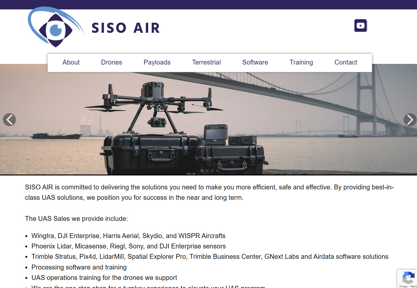
Task: Open the Terrestrial menu
Action: pyautogui.click(x=206, y=62)
